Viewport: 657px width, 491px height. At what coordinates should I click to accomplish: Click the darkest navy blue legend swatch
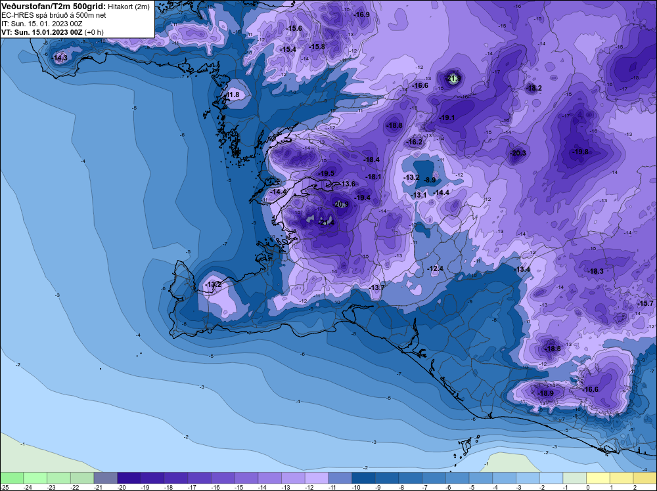click(364, 477)
